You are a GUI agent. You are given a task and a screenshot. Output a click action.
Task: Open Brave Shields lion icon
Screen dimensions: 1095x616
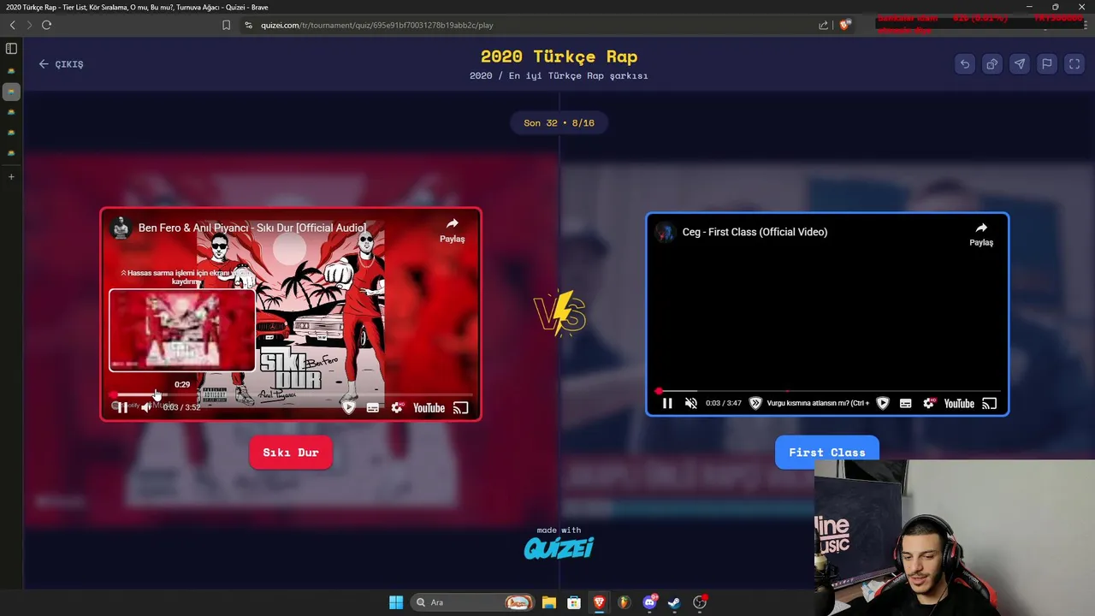point(846,25)
